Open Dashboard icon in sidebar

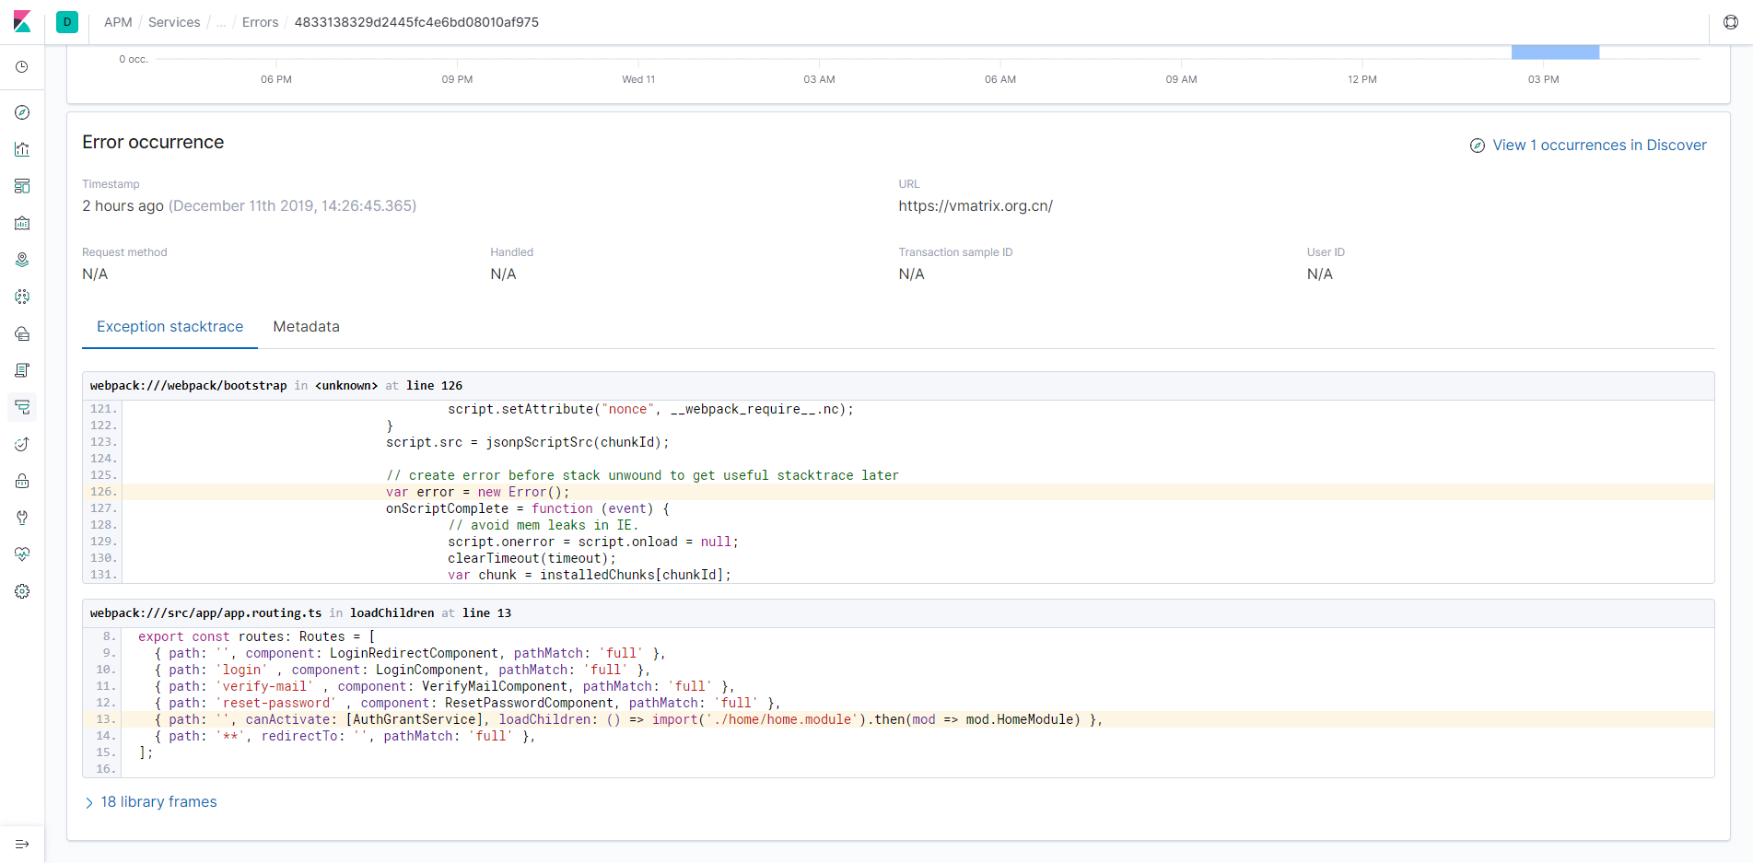(22, 186)
